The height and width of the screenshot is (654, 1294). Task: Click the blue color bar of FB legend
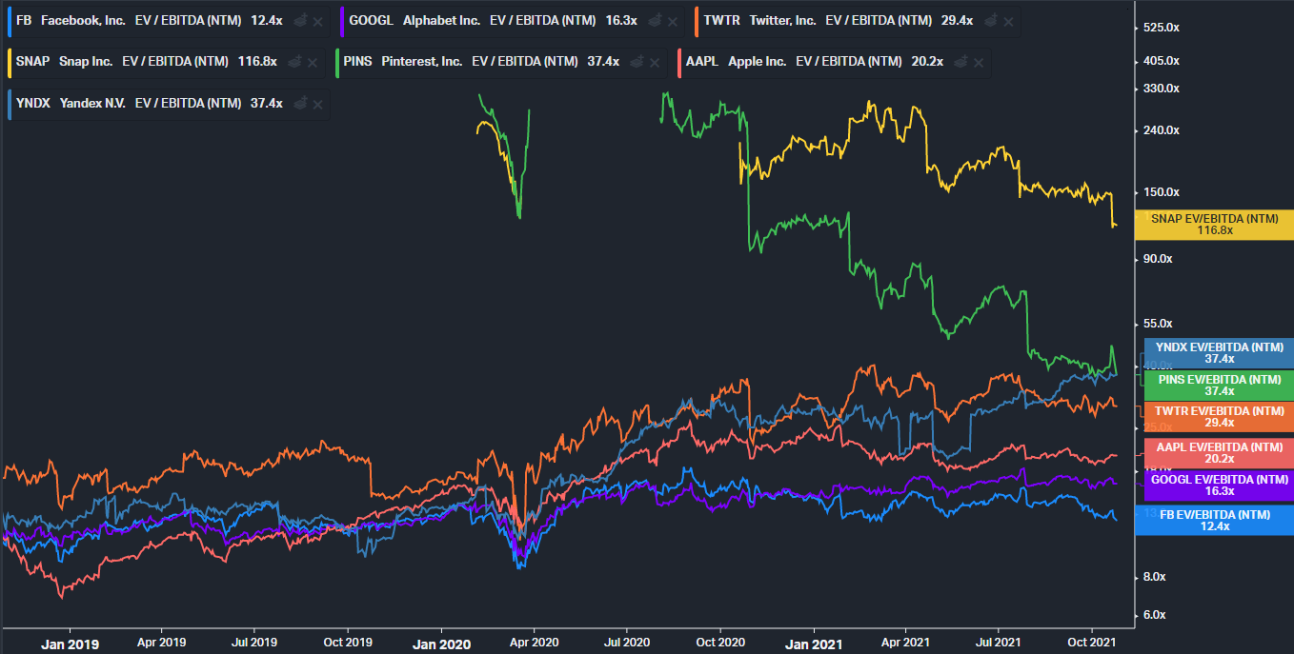8,20
